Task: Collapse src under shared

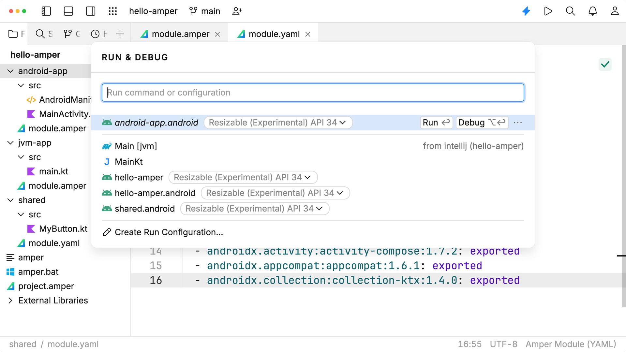Action: pos(21,214)
